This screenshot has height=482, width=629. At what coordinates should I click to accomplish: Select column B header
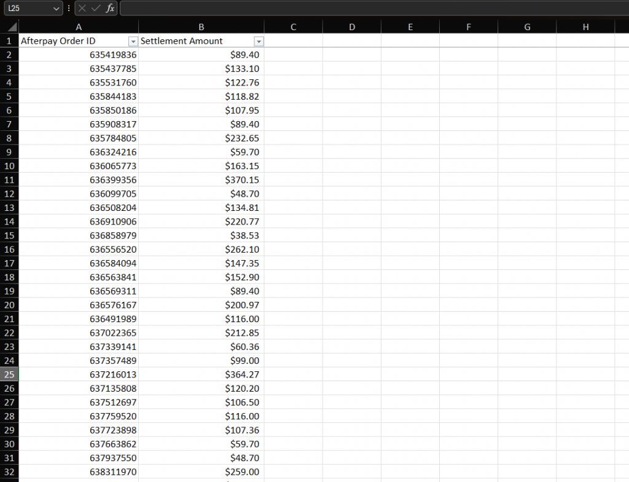click(201, 27)
